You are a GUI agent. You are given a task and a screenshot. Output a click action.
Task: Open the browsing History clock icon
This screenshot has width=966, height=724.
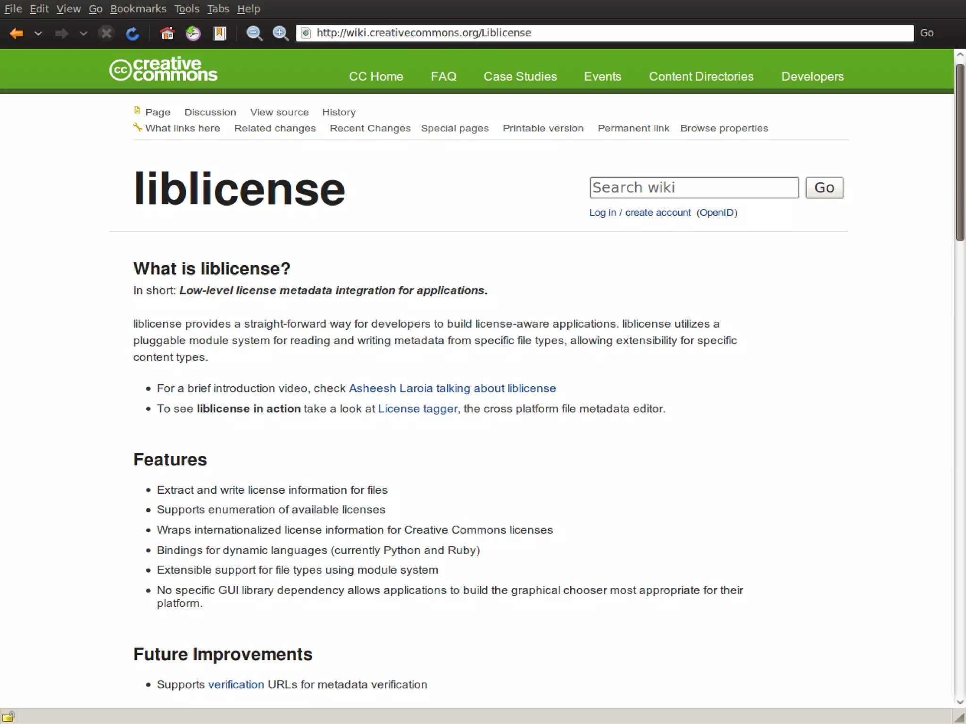click(x=193, y=33)
